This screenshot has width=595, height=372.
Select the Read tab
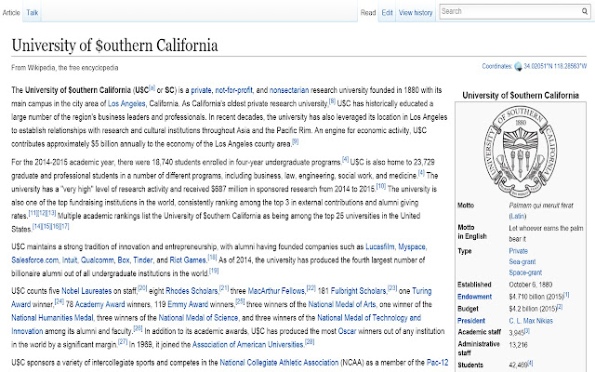[x=368, y=12]
